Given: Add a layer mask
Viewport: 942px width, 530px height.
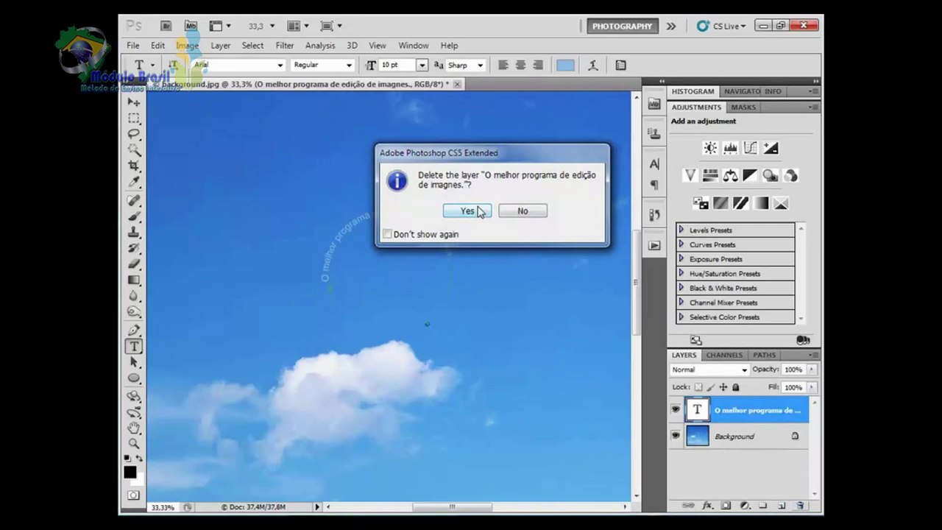Looking at the screenshot, I should coord(726,506).
